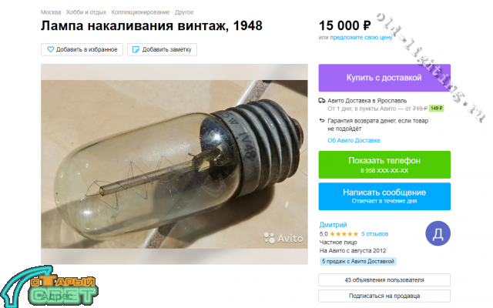The width and height of the screenshot is (493, 308).
Task: Reveal the seller number with Показать телефон
Action: [x=384, y=165]
